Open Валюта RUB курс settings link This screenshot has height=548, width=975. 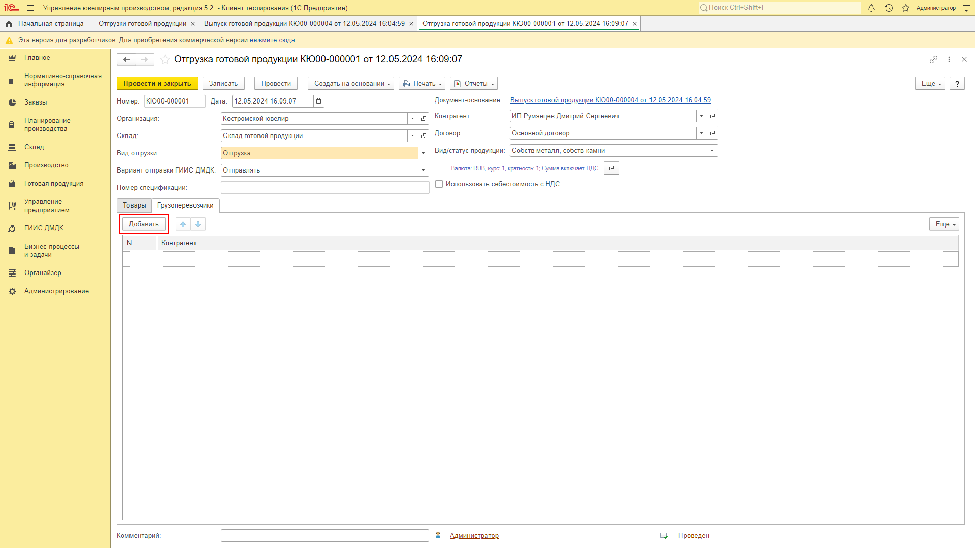pos(525,168)
